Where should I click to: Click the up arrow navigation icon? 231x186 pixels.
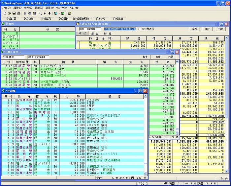(49, 13)
